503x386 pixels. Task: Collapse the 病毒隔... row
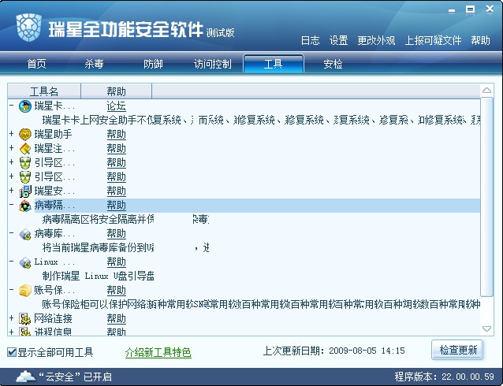12,204
